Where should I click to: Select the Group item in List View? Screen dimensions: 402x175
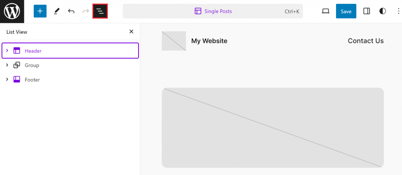coord(32,65)
